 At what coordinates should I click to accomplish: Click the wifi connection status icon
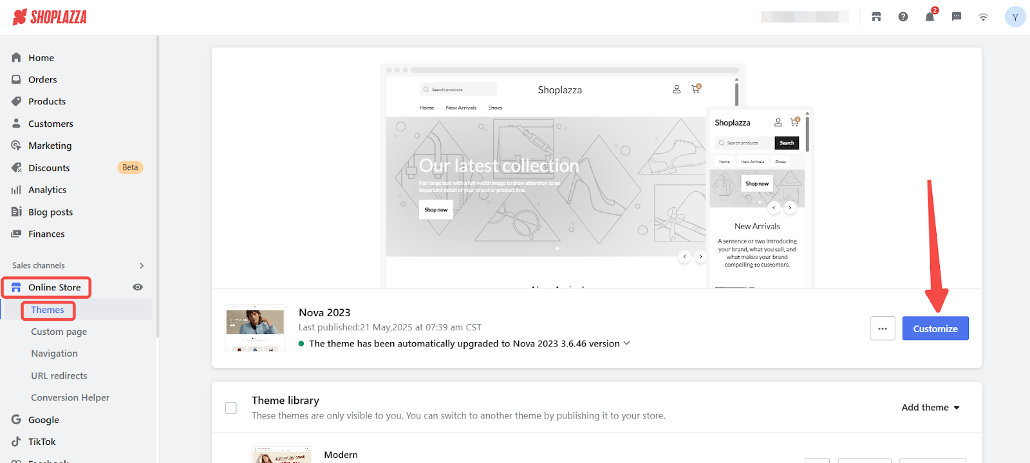pos(983,17)
